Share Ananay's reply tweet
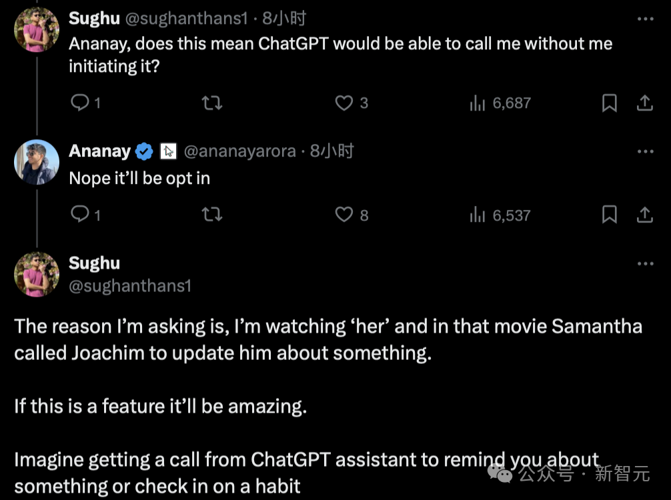Screen dimensions: 671x500 pos(644,214)
